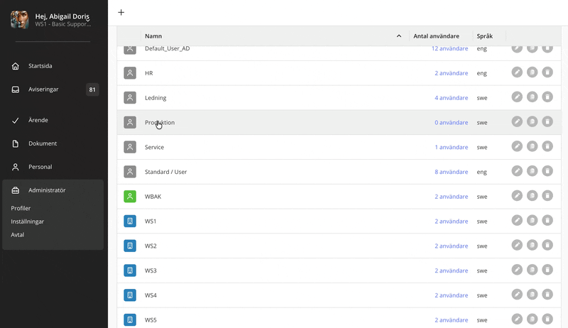
Task: Click the plus icon to add profile
Action: point(121,12)
